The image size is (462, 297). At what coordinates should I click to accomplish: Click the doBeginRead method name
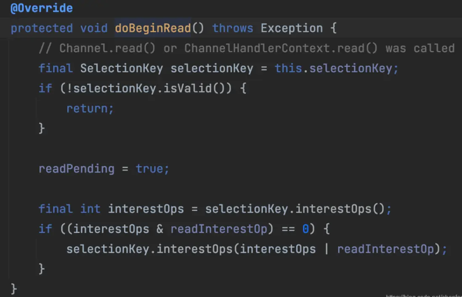pos(153,28)
